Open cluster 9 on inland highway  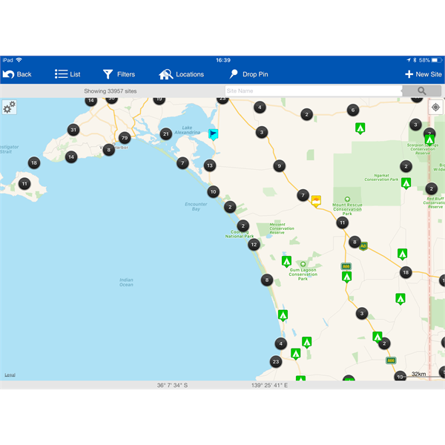[x=280, y=166]
